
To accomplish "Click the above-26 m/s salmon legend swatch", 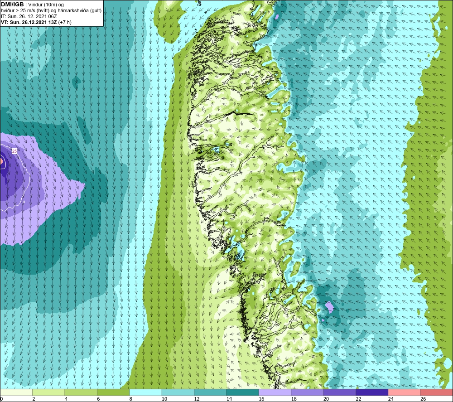I will tap(437, 392).
